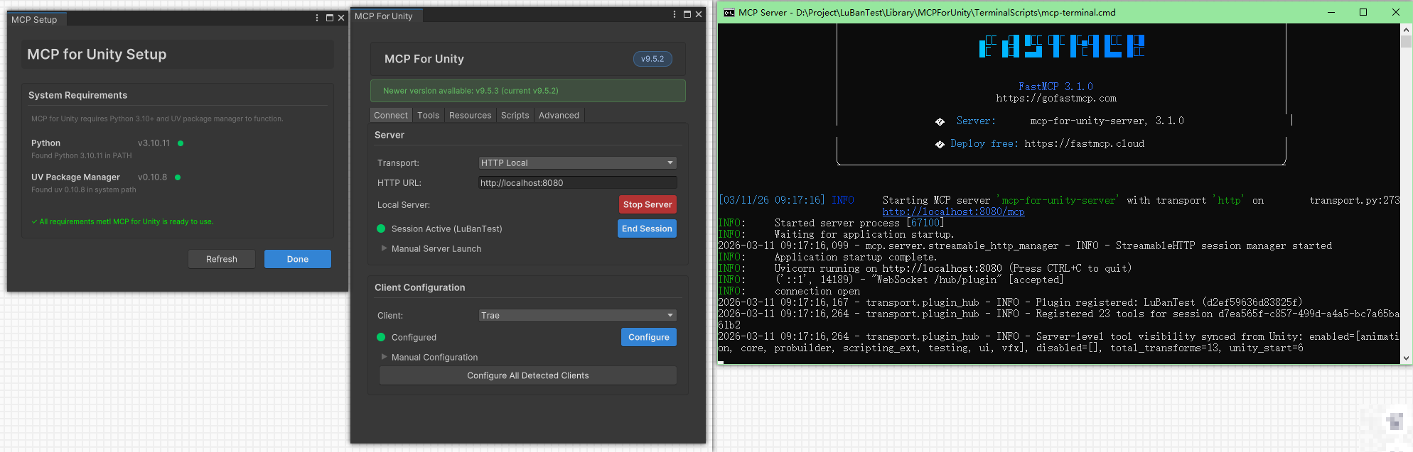Click the v9.5.2 version badge
1413x452 pixels.
(x=652, y=59)
